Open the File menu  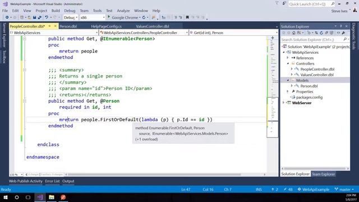click(5, 11)
